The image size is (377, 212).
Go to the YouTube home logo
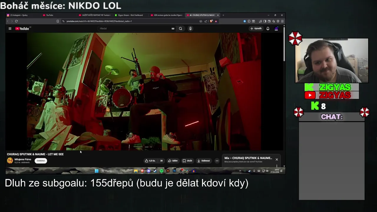click(x=23, y=29)
